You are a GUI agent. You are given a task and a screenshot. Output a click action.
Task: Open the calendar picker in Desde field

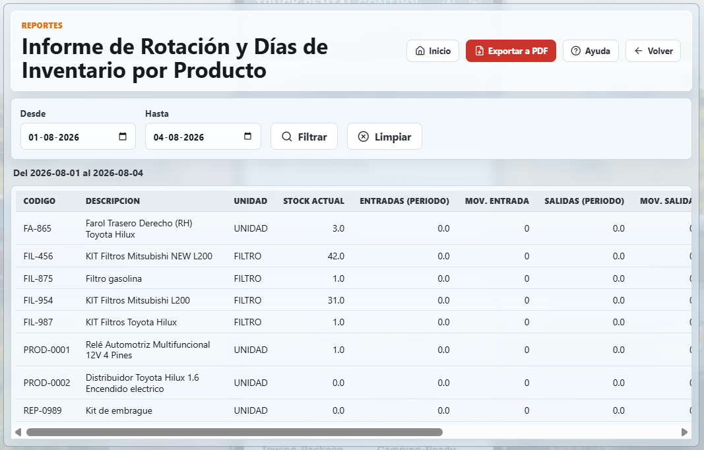tap(123, 137)
